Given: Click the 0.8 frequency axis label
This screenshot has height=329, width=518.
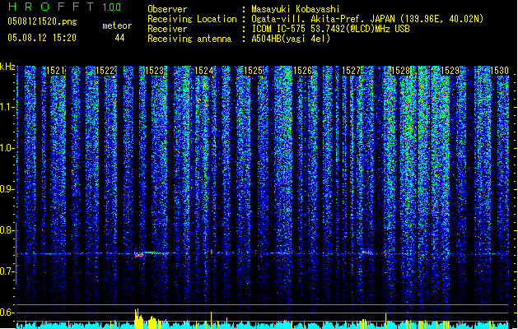Looking at the screenshot, I should pyautogui.click(x=7, y=230).
